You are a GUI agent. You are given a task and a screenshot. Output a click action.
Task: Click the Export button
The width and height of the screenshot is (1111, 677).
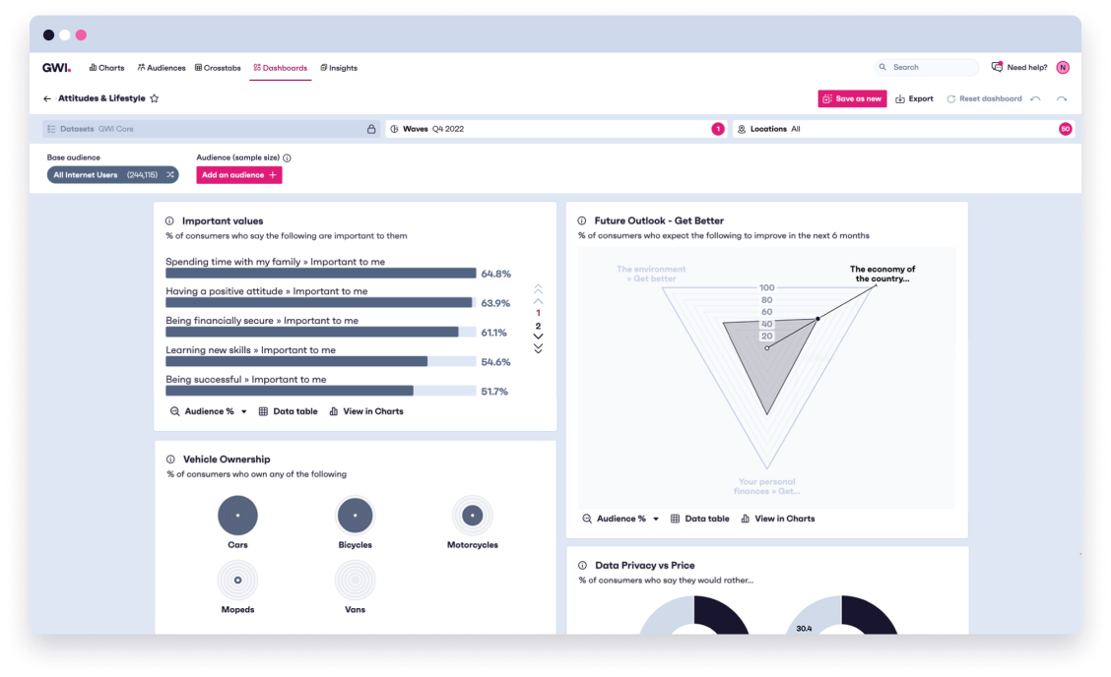[x=913, y=98]
